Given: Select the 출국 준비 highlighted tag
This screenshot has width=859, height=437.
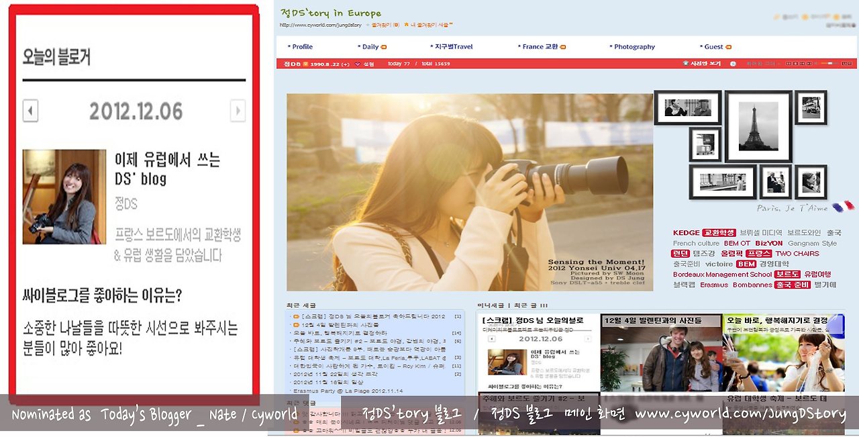Looking at the screenshot, I should 792,285.
